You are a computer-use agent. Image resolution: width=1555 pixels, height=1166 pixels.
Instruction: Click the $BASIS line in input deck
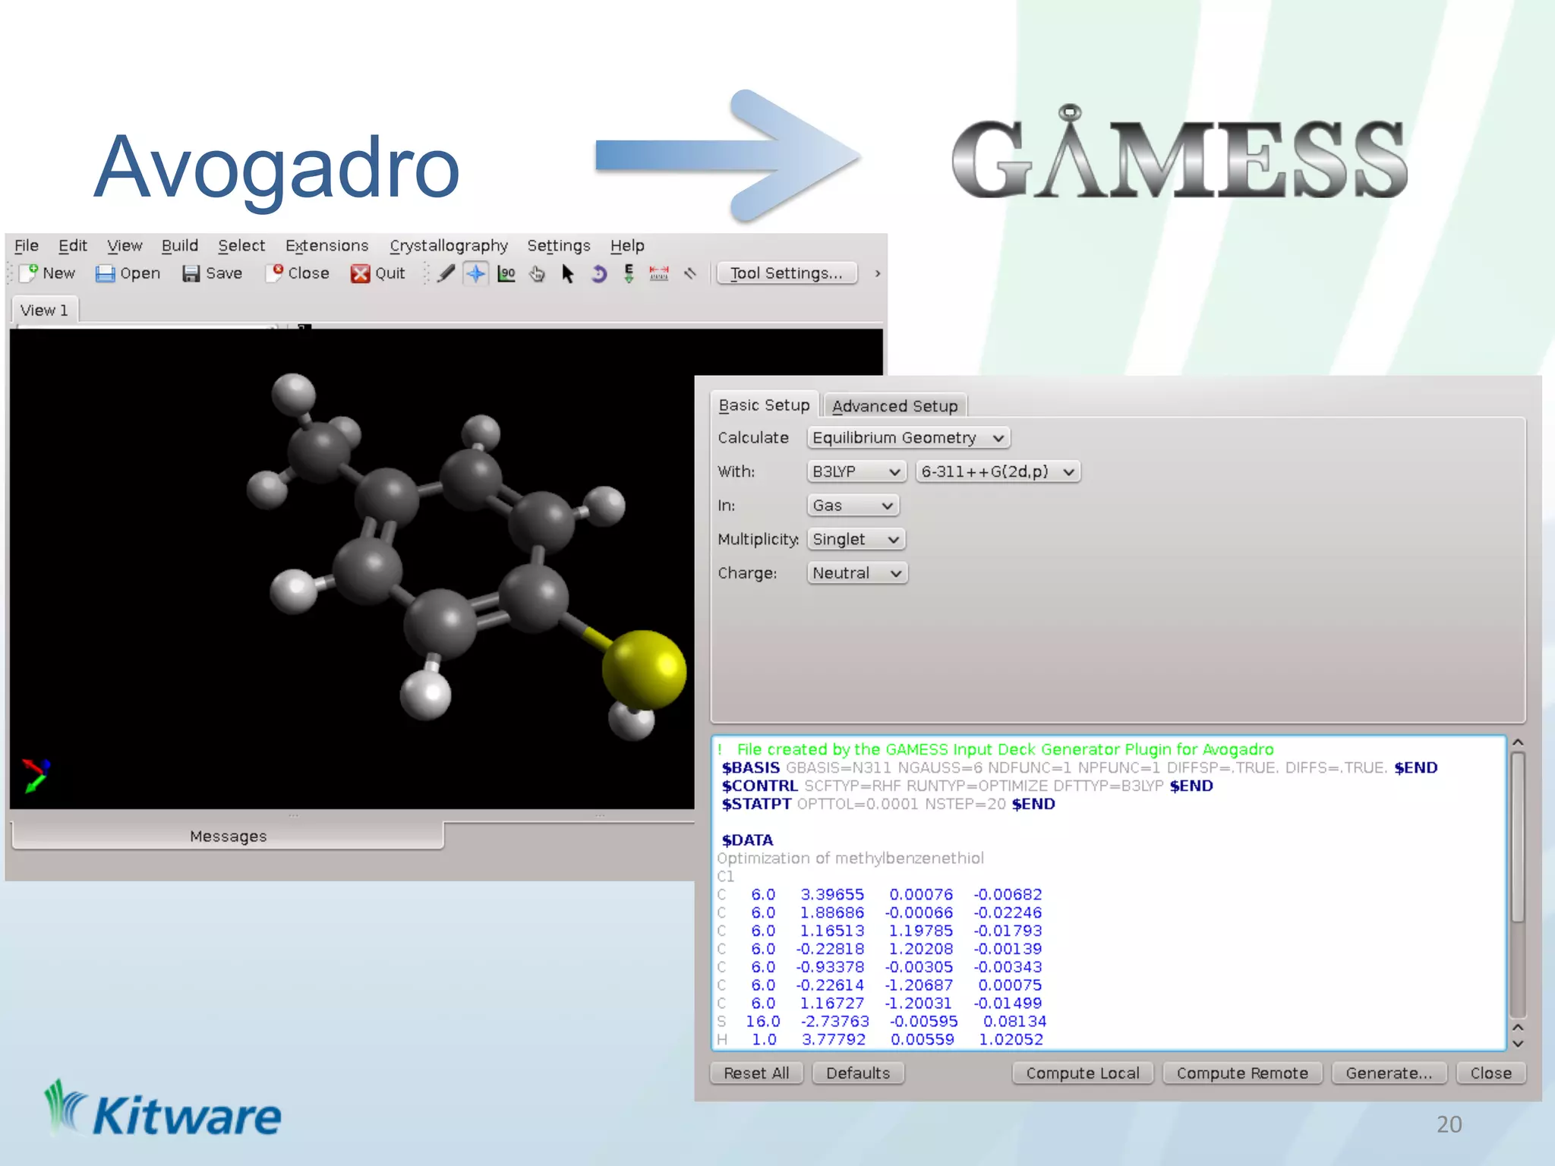point(1079,768)
